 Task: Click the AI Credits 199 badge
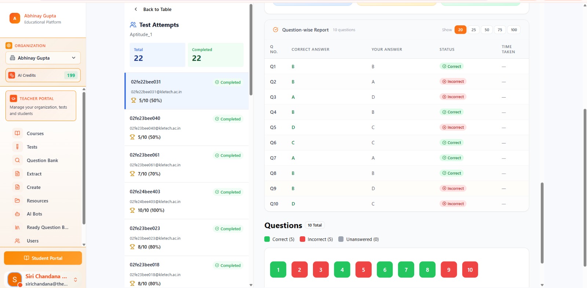tap(71, 75)
